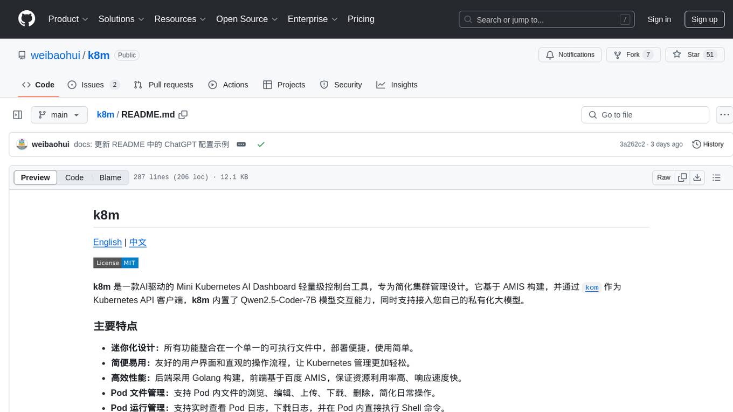Open the 中文 README link

coord(138,242)
